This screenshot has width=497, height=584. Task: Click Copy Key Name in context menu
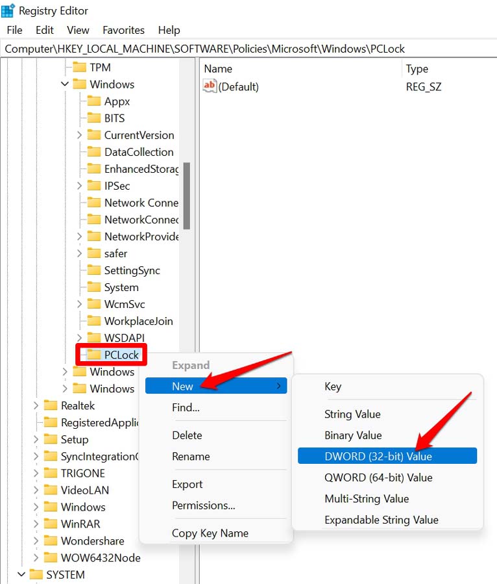[x=210, y=533]
